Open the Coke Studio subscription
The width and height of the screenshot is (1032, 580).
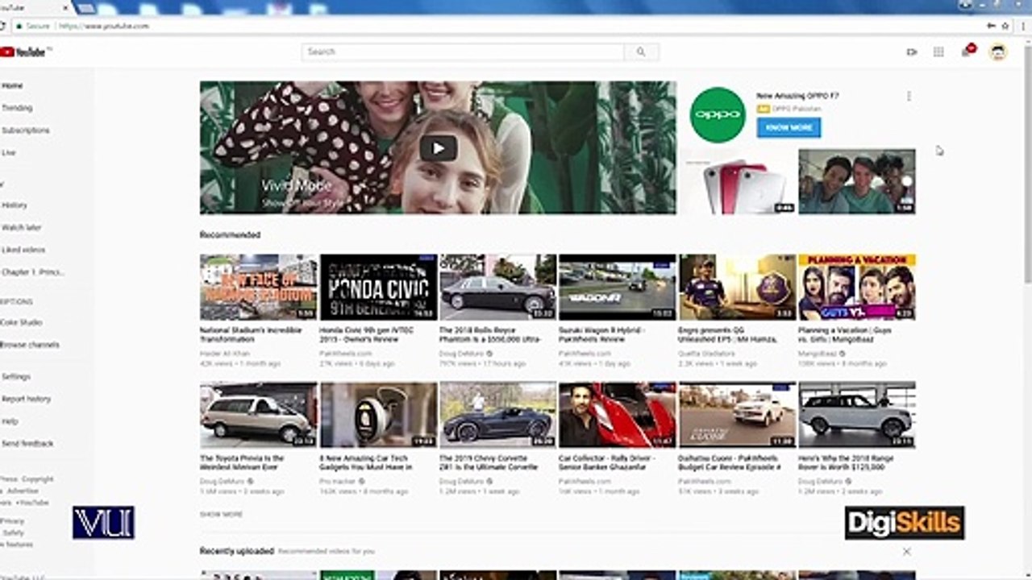click(22, 322)
